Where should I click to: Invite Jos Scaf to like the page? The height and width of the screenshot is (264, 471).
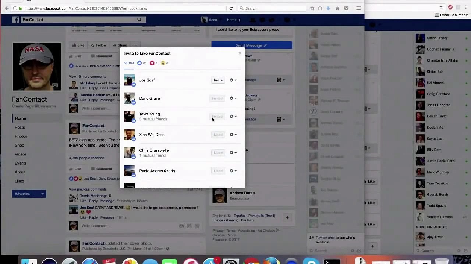(218, 80)
